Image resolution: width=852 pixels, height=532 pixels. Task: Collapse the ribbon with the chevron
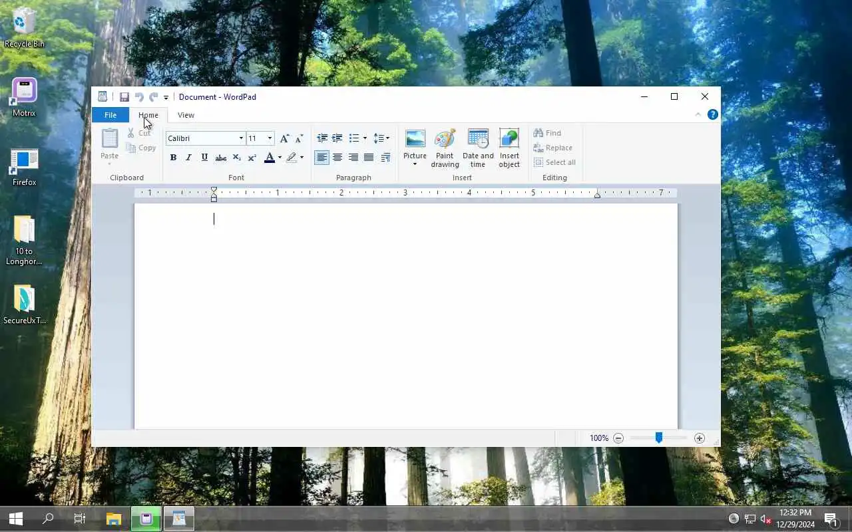click(698, 114)
